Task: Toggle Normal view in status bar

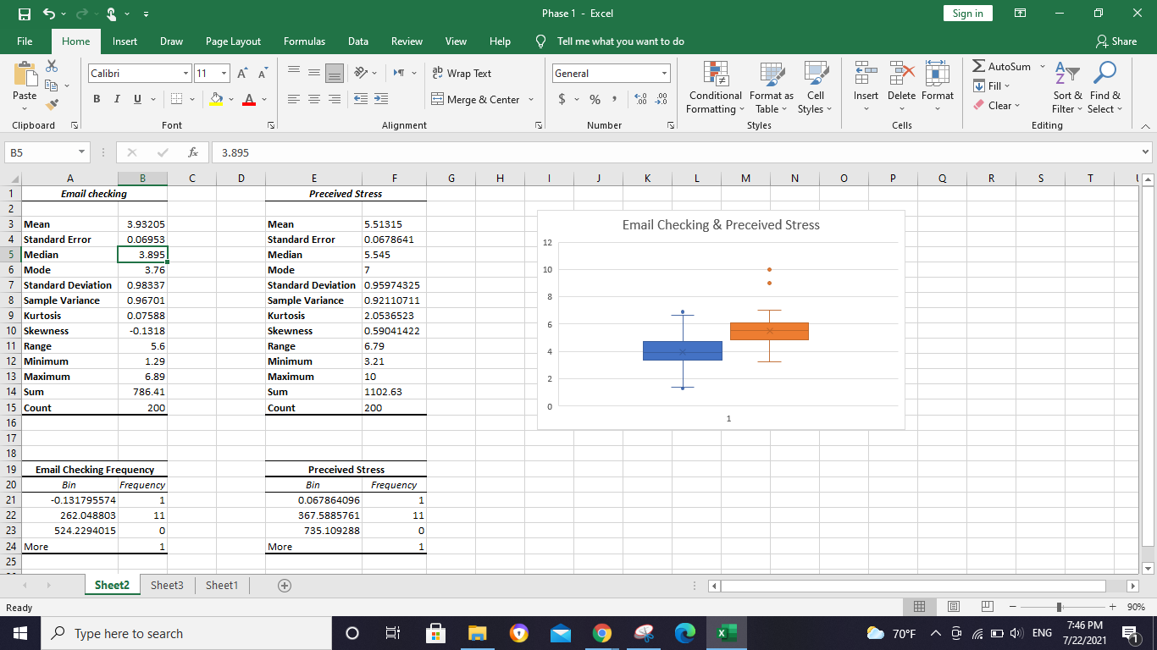Action: coord(919,607)
